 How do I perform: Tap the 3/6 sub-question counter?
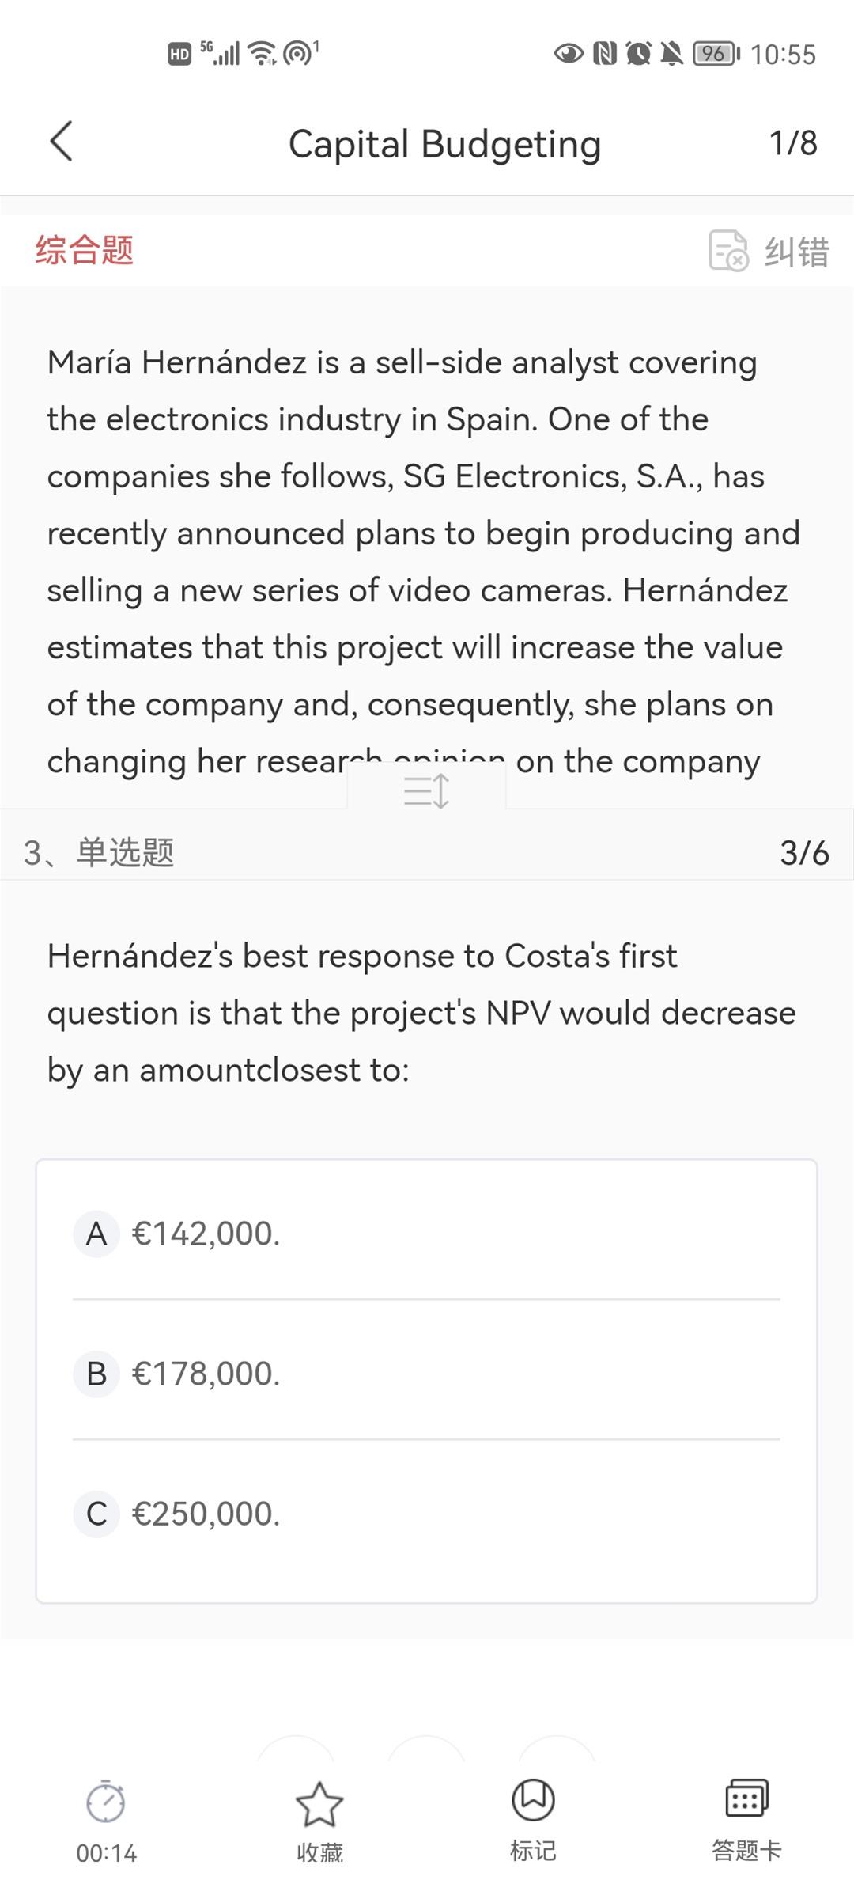click(804, 853)
